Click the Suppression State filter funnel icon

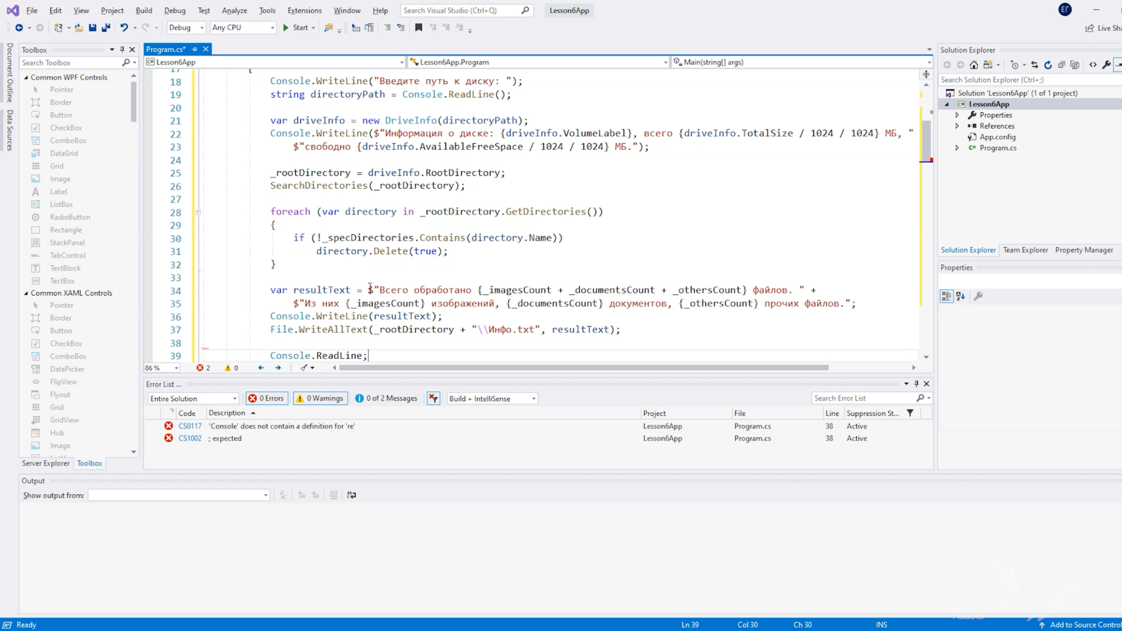(910, 413)
